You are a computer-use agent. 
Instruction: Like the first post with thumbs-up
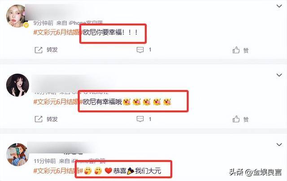[x=236, y=50]
